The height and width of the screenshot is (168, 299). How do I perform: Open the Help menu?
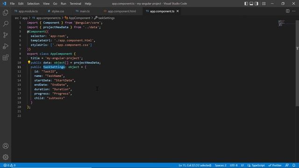pos(88,4)
